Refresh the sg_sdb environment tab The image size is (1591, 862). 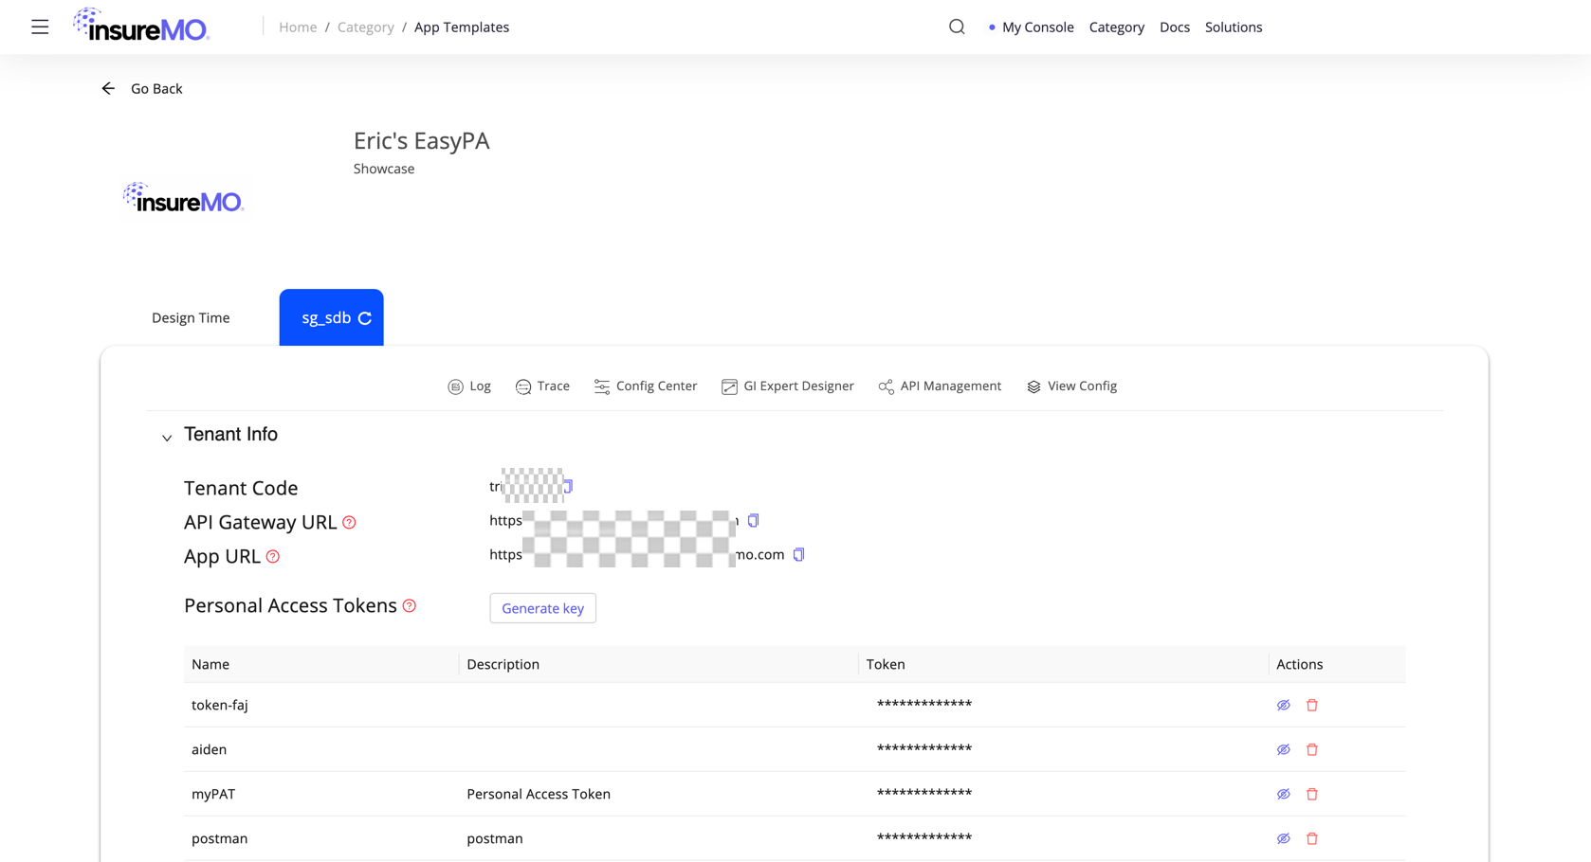[x=365, y=318]
